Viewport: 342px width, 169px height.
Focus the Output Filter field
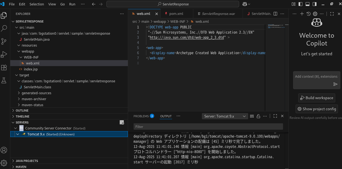(x=208, y=127)
